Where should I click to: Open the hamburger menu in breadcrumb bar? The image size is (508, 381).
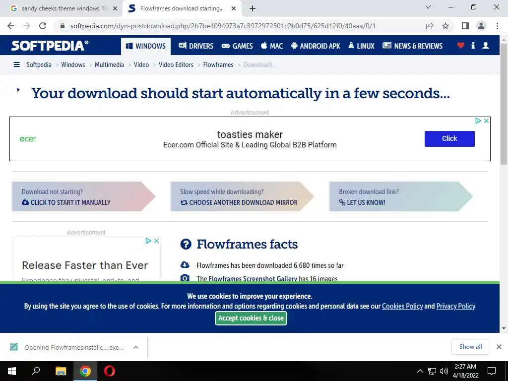pos(16,65)
